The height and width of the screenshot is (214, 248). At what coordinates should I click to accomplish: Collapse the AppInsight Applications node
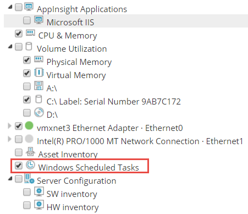10,7
